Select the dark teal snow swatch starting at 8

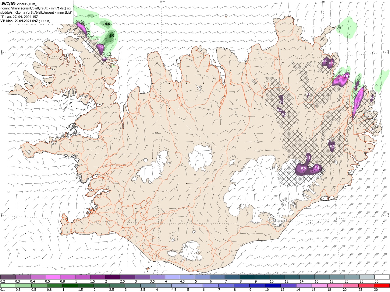click(x=247, y=277)
